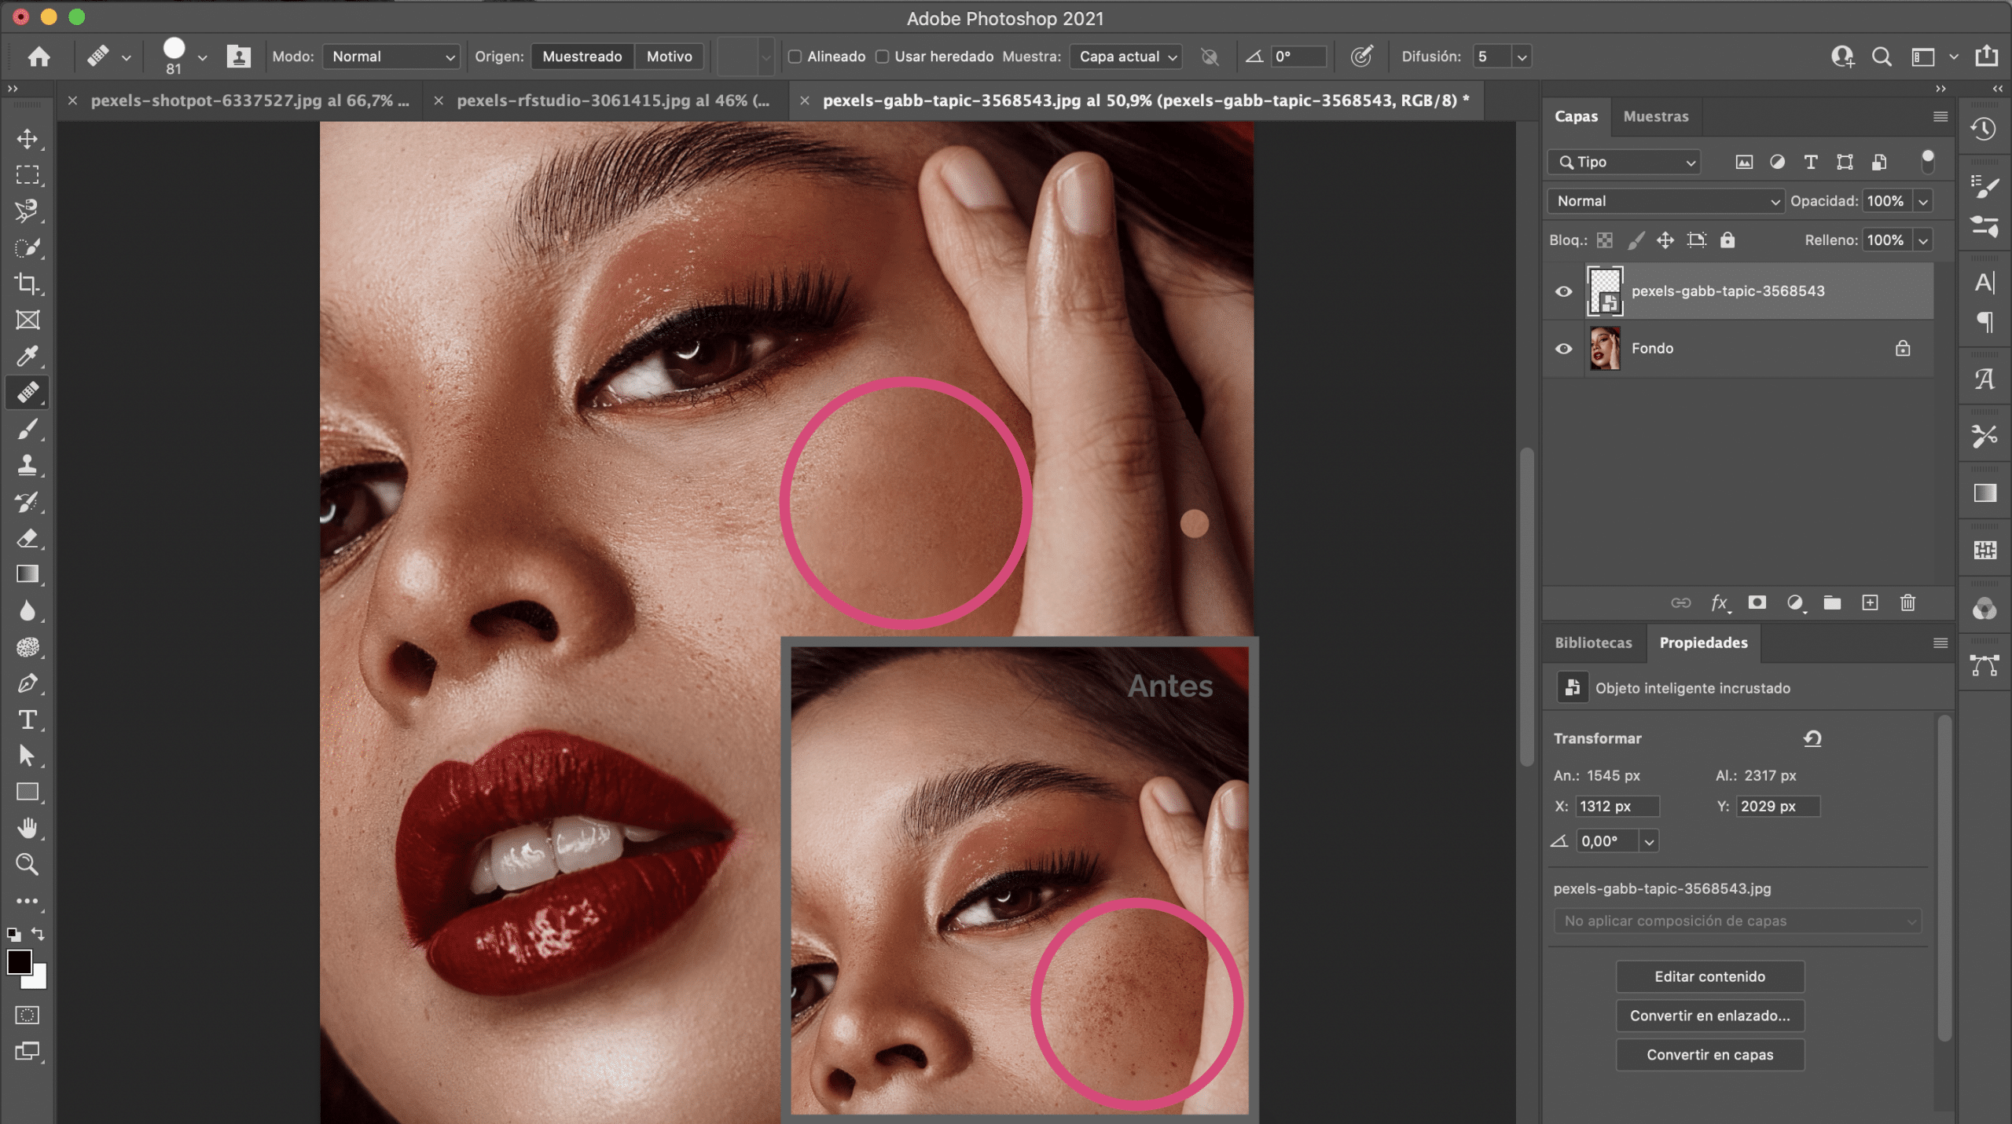
Task: Click Convertir en enlazado button
Action: click(x=1711, y=1015)
